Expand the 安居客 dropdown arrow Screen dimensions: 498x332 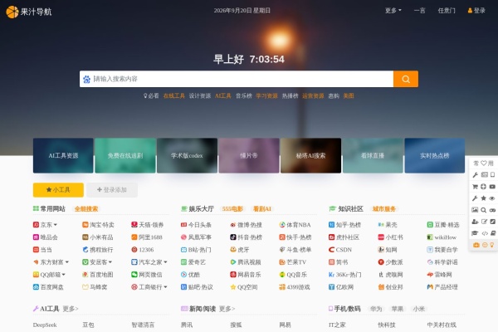tap(110, 262)
